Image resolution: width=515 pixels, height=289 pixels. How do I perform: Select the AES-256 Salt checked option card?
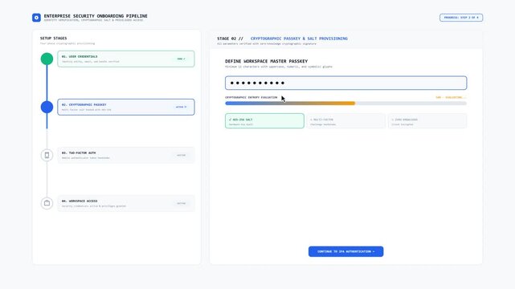(x=264, y=121)
